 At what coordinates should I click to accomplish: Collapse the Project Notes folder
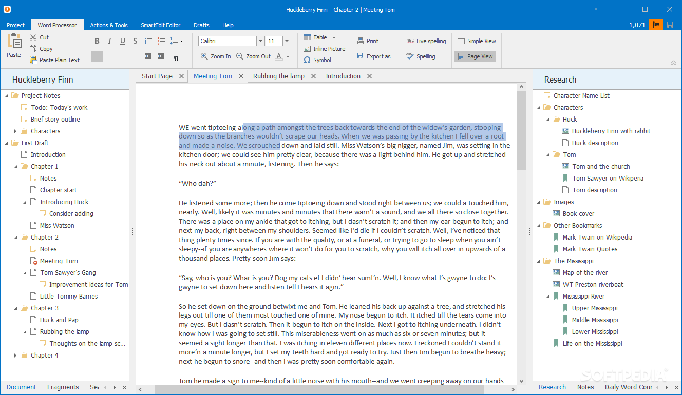click(6, 96)
